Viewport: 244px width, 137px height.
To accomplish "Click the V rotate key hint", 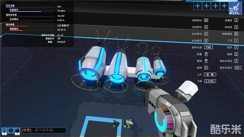I will (206, 68).
